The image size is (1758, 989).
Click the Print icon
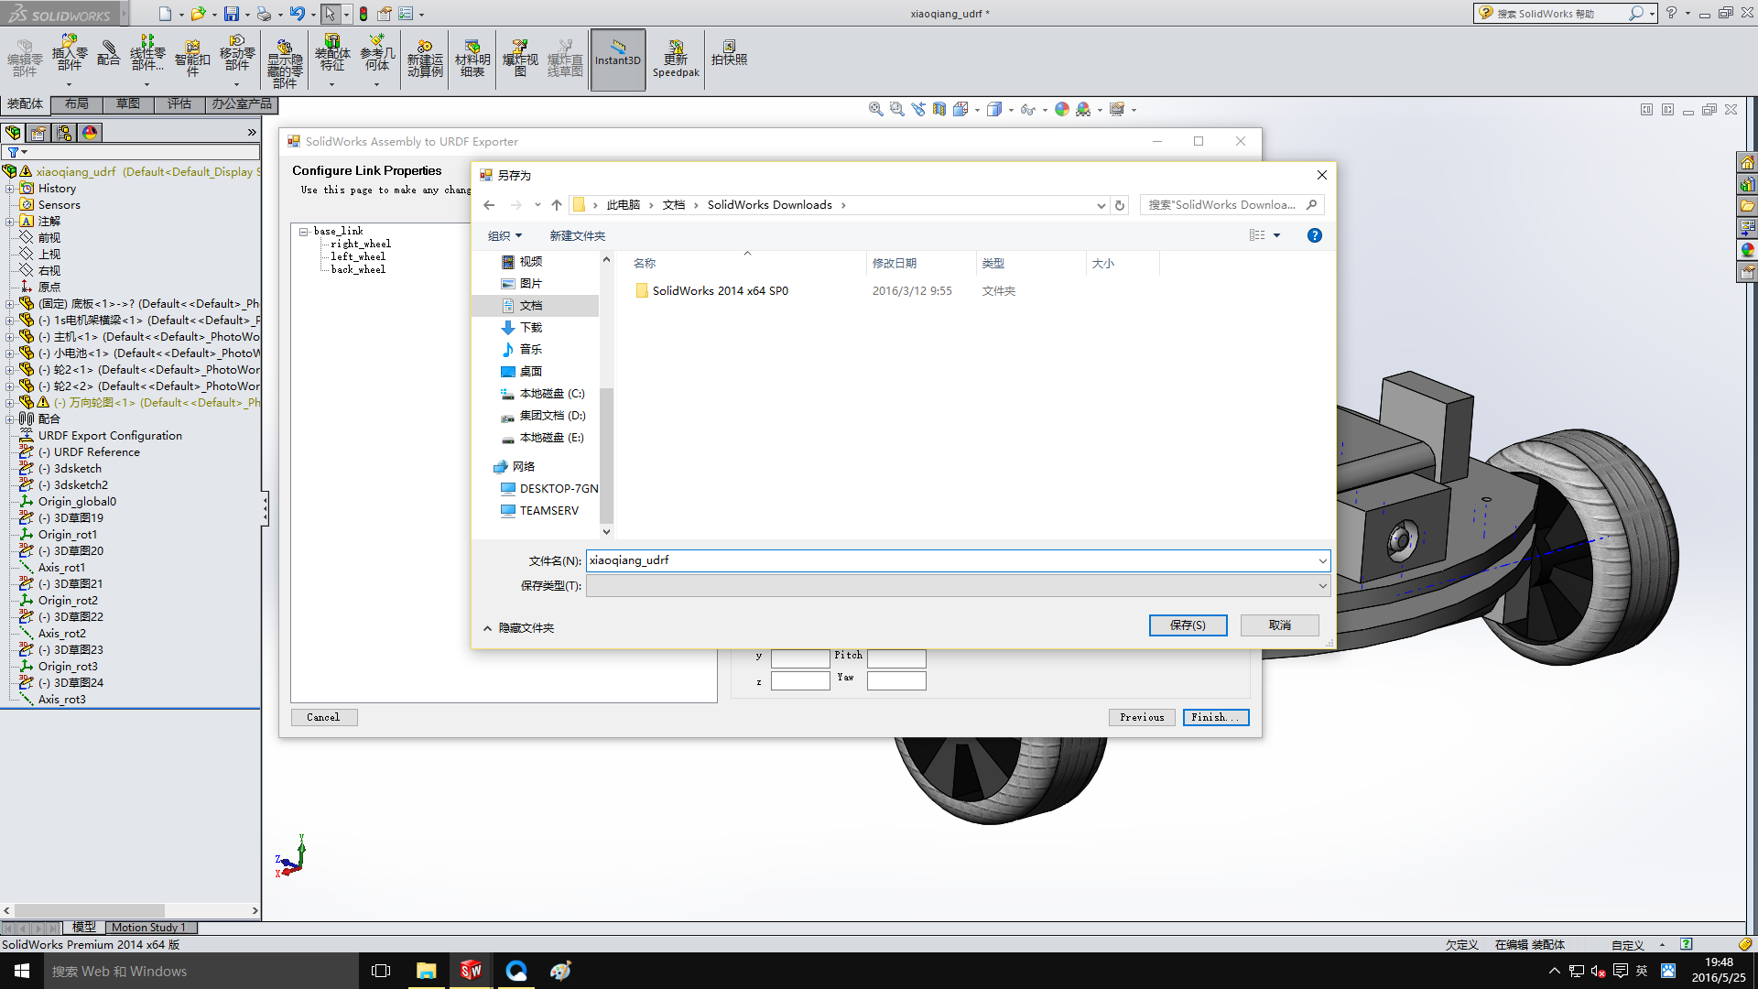point(264,14)
